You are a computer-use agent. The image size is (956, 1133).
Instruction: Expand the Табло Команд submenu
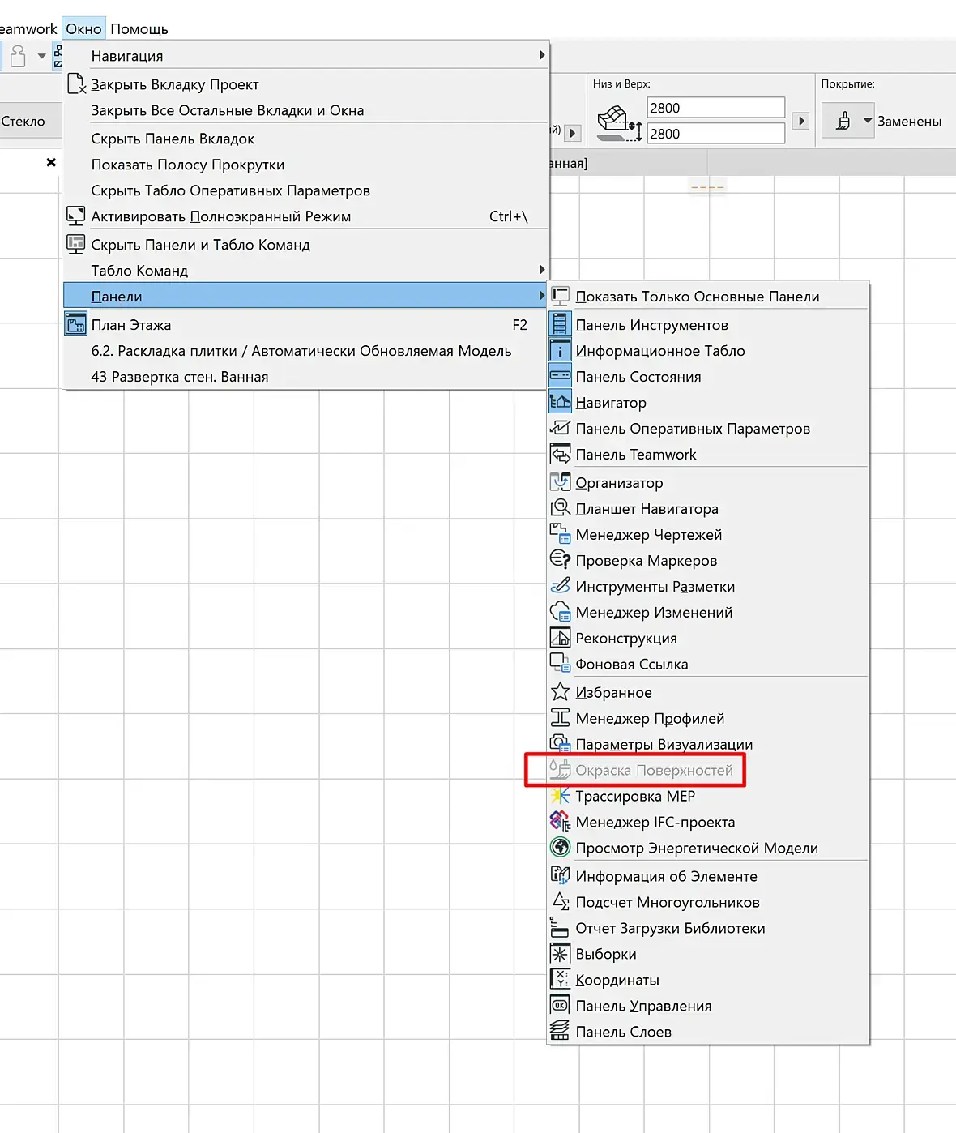point(305,271)
